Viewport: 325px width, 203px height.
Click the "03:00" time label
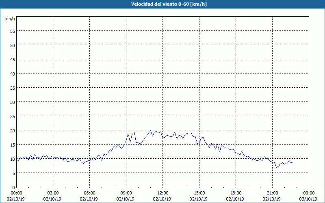pos(53,193)
